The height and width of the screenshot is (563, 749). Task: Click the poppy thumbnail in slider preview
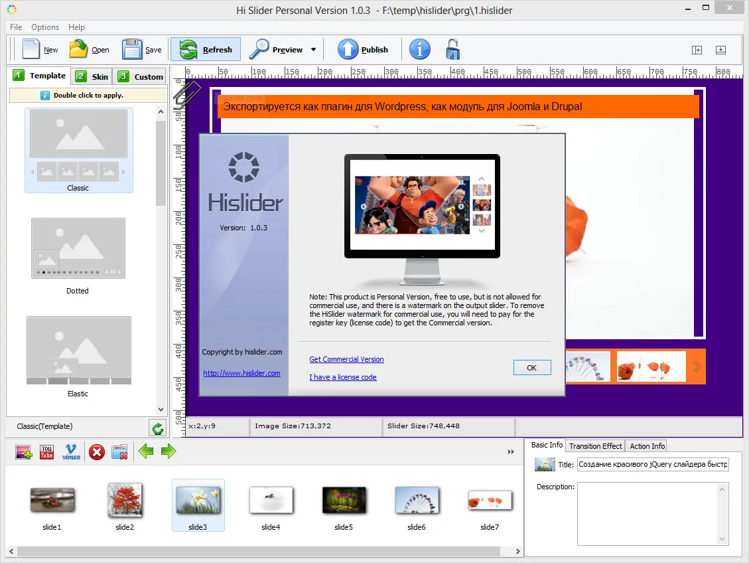pos(651,367)
